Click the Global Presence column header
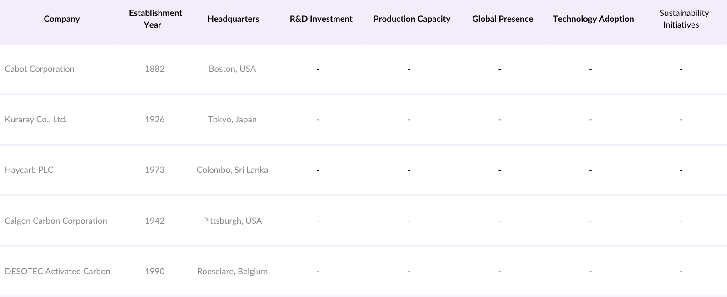Screen dimensions: 727x297 pos(503,19)
